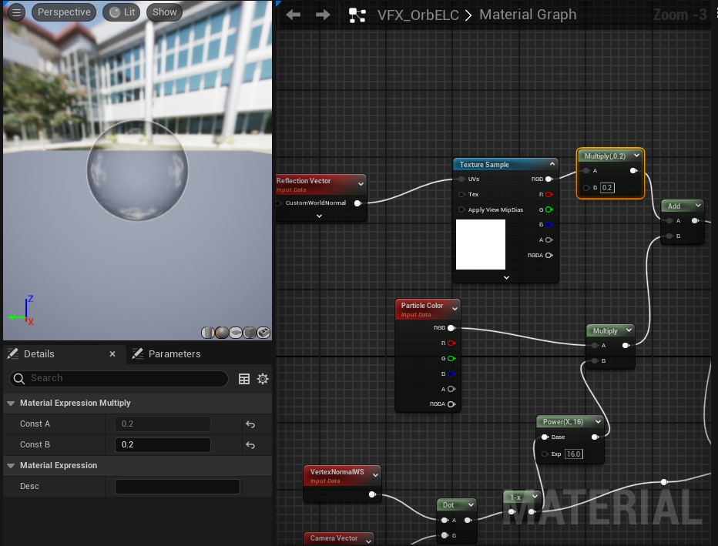
Task: Collapse the Texture Sample node
Action: pos(552,164)
